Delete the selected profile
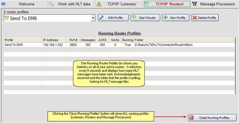The image size is (240, 124). 205,18
